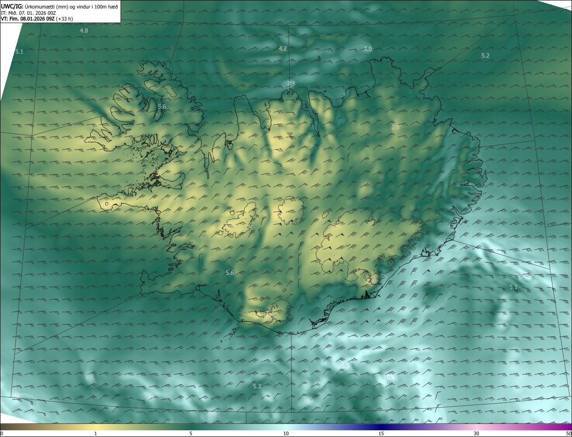572x437 pixels.
Task: Click the colorbar tick label '50'
Action: pos(568,433)
